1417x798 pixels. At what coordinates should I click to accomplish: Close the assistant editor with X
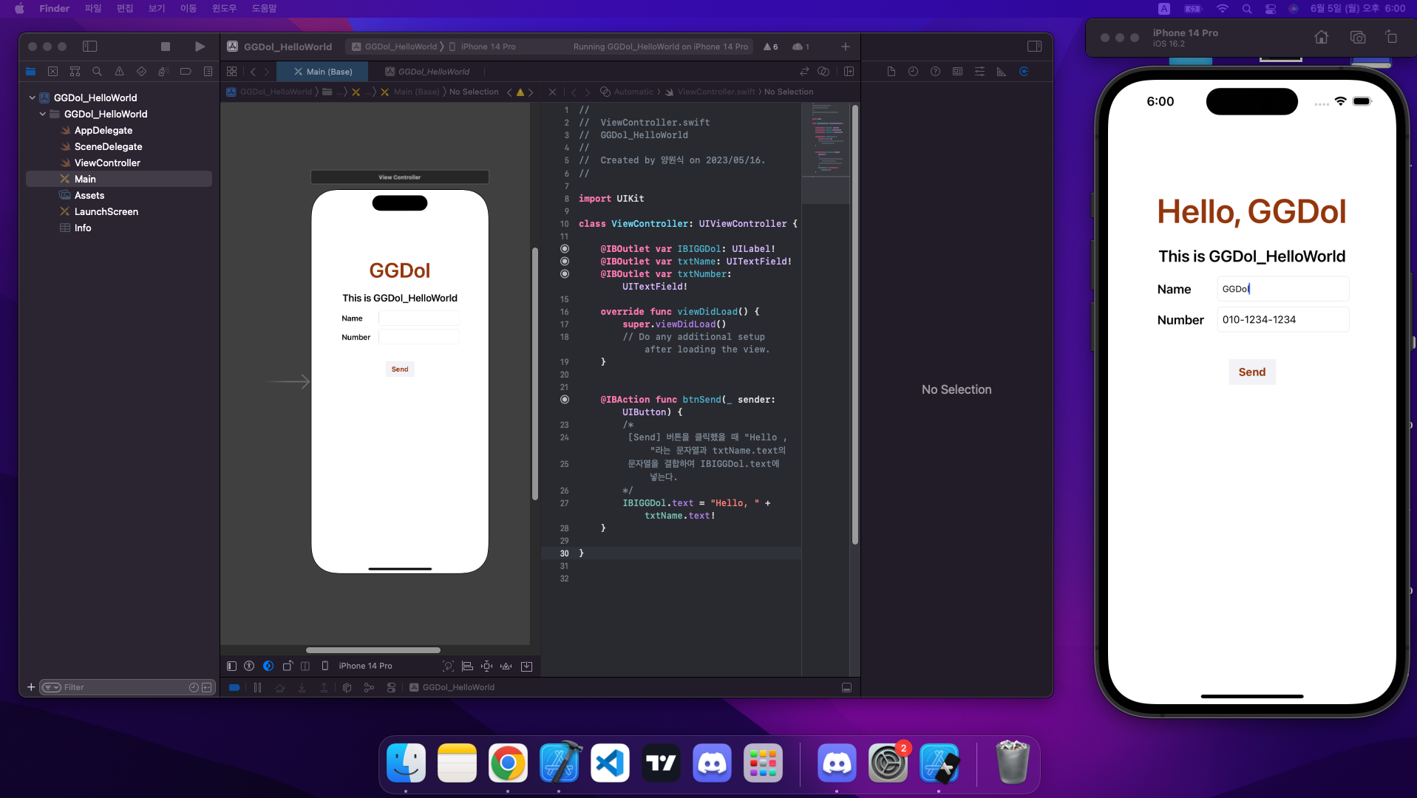coord(552,92)
